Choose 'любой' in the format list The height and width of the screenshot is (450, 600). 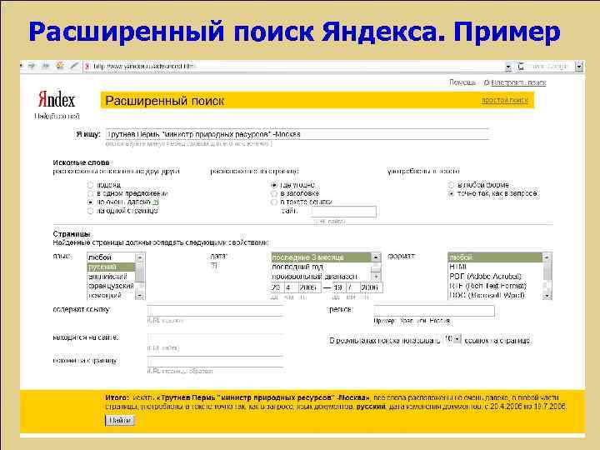[495, 257]
